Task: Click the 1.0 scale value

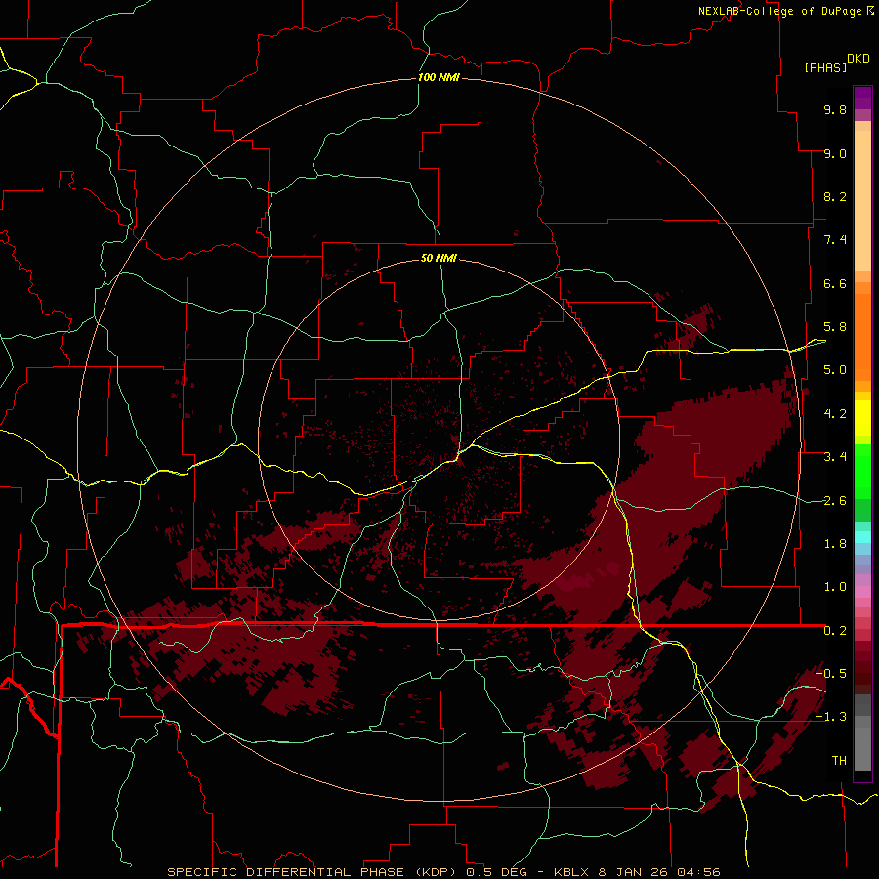Action: tap(835, 587)
